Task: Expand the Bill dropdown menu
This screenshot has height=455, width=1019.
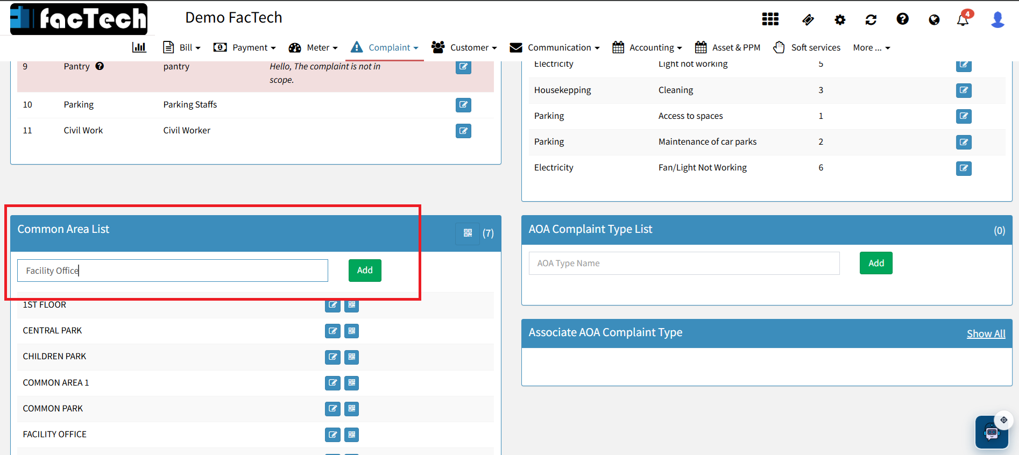Action: tap(182, 47)
